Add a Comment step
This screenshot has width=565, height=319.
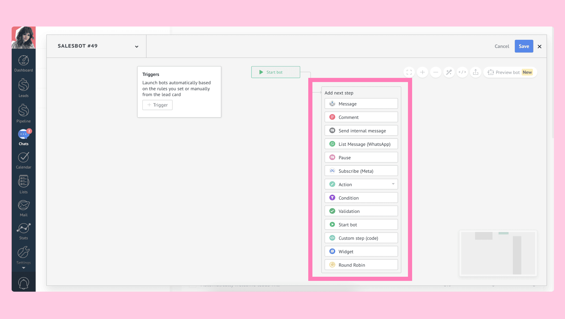pos(361,117)
